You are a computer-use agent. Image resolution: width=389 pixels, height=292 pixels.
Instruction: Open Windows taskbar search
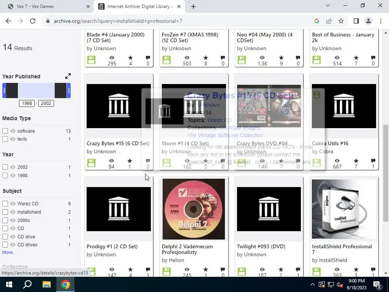point(27,284)
